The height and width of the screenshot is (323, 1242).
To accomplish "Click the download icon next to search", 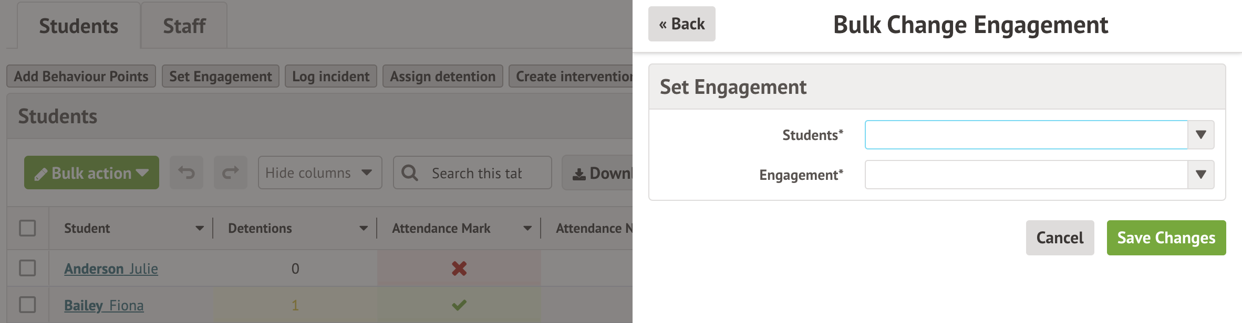I will coord(578,173).
